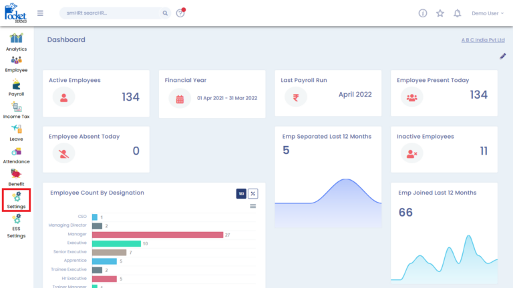The image size is (513, 288).
Task: Switch designation chart to percentage view
Action: pos(253,193)
